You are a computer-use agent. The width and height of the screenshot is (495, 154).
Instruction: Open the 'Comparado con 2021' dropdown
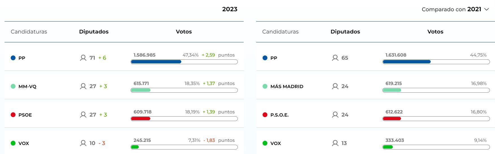click(455, 9)
